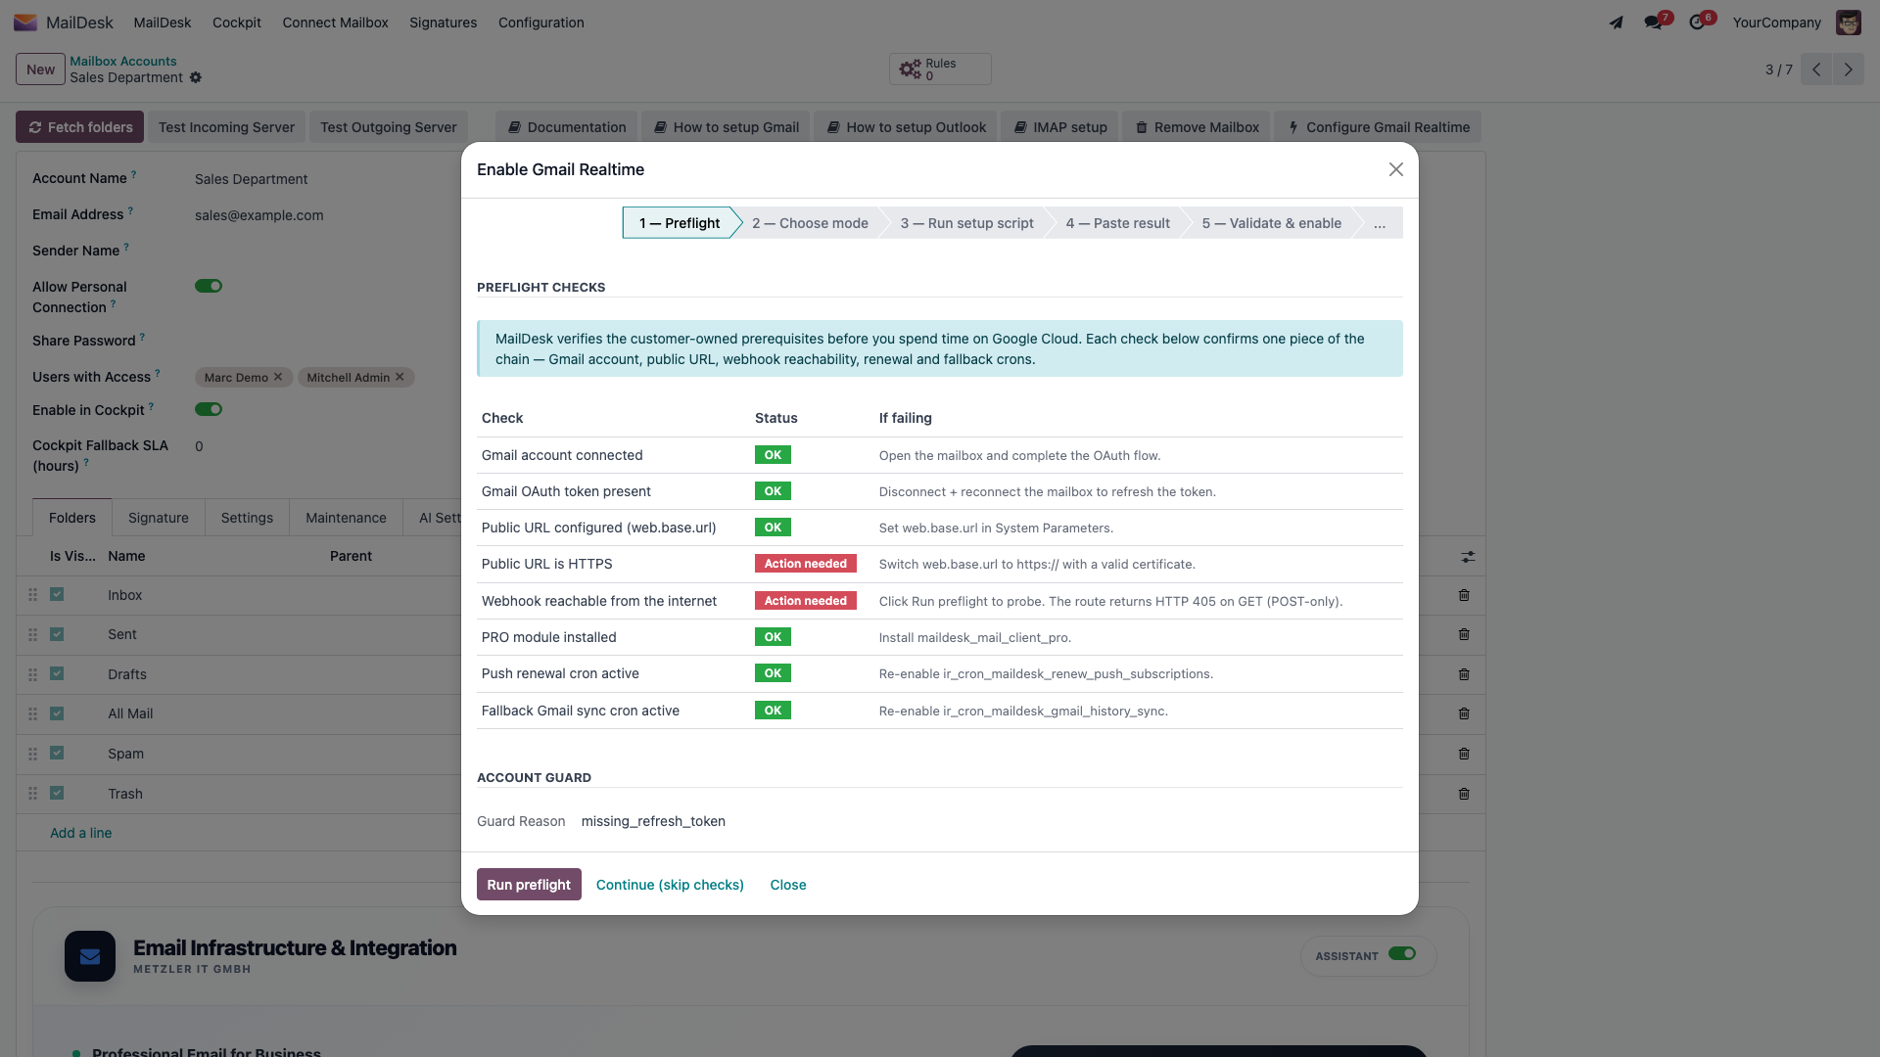
Task: Click Continue (skip checks) link
Action: [x=670, y=885]
